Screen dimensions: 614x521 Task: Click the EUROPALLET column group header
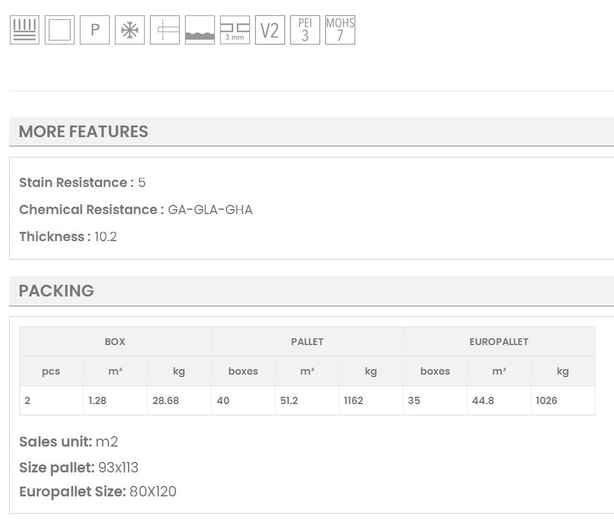click(x=498, y=342)
